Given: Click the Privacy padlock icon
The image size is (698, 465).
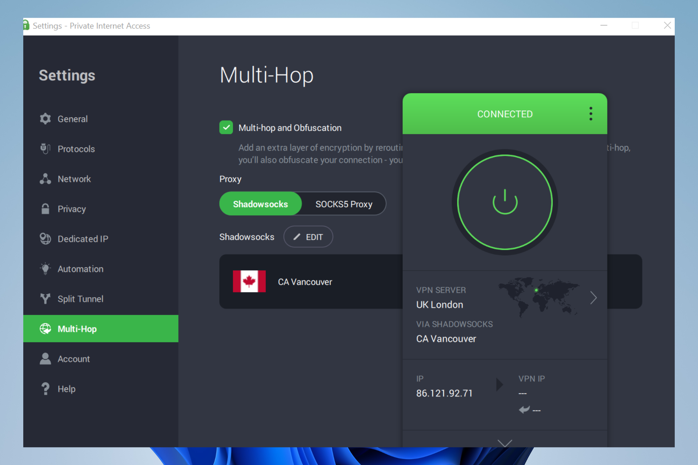Looking at the screenshot, I should pos(45,209).
